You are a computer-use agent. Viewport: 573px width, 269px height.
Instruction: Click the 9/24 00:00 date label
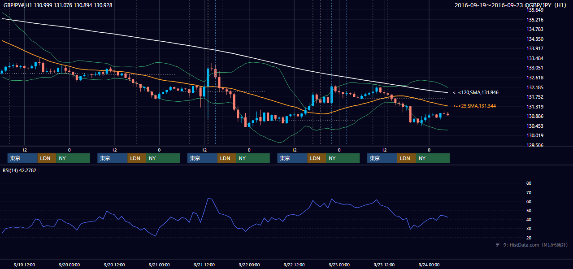429,265
